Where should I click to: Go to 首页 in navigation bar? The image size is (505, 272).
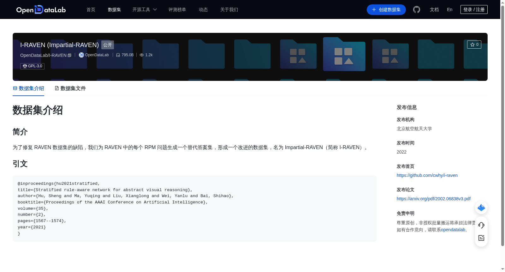91,9
